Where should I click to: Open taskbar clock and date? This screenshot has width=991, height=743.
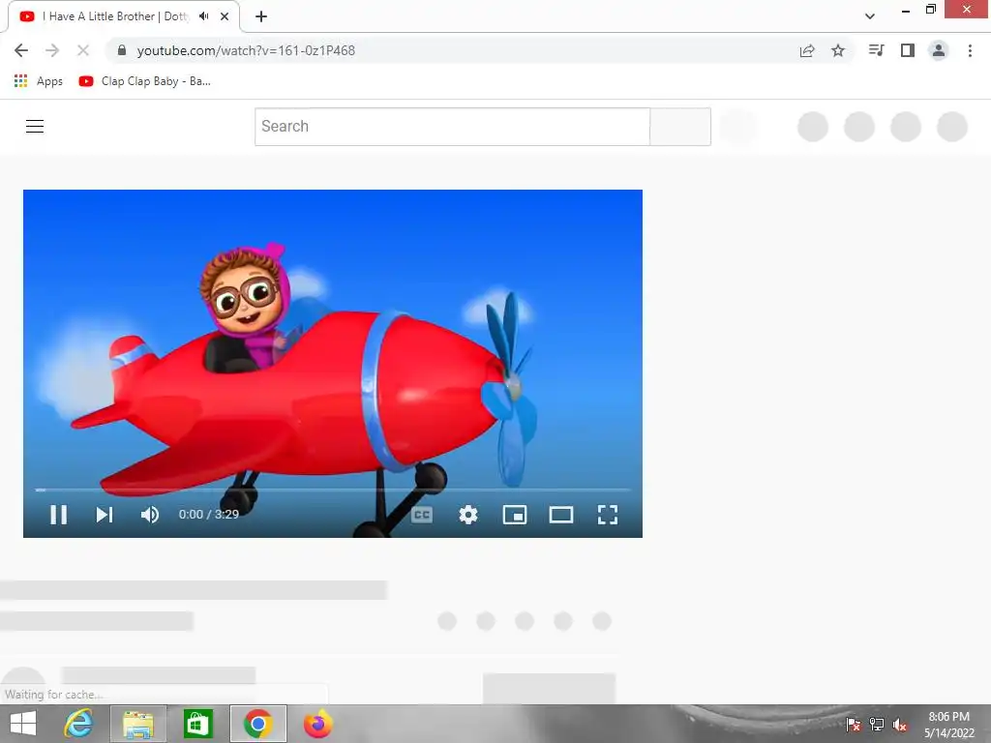tap(948, 725)
